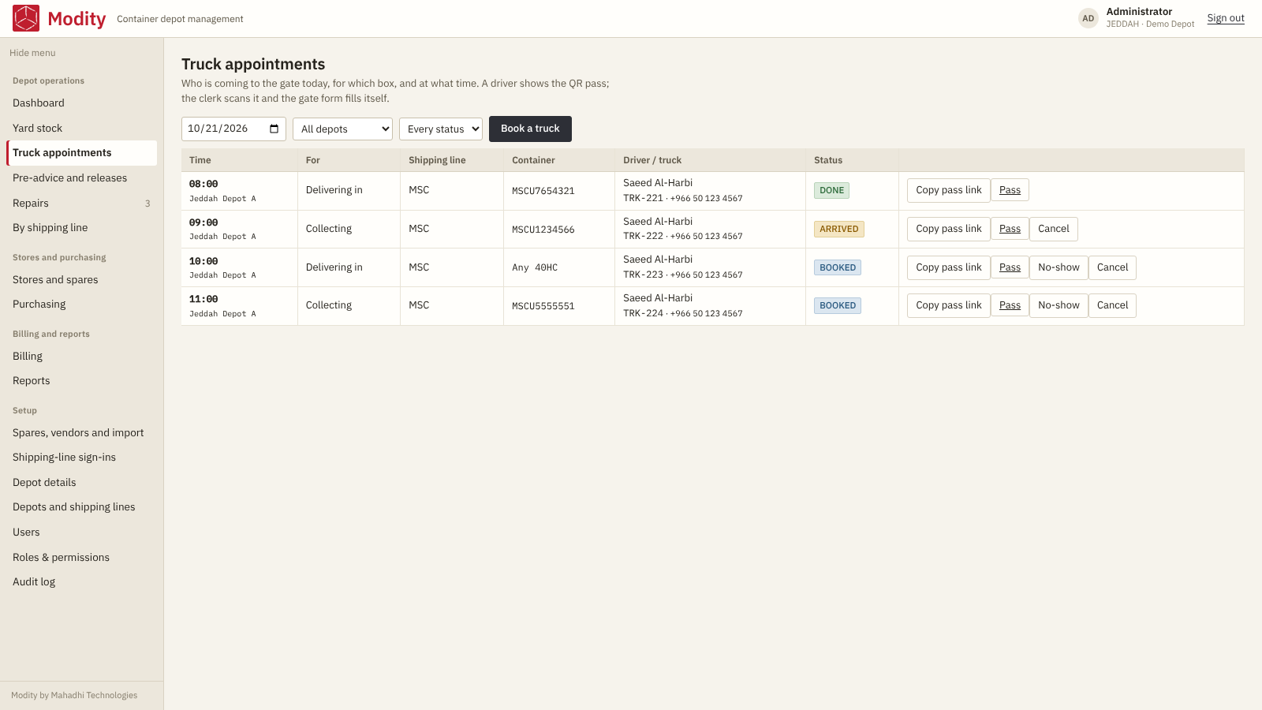Go to Dashboard in the sidebar
This screenshot has height=710, width=1262.
[x=82, y=103]
